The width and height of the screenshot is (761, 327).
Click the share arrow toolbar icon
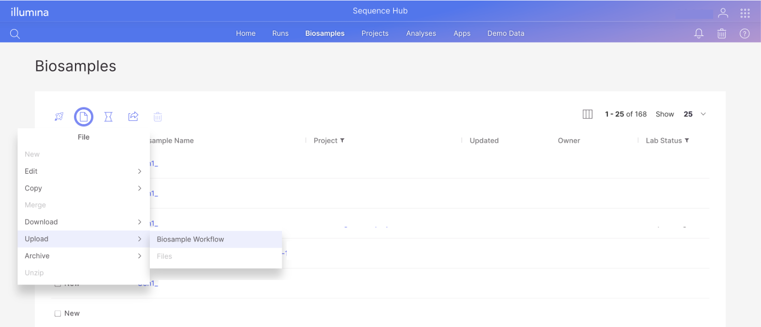[133, 117]
